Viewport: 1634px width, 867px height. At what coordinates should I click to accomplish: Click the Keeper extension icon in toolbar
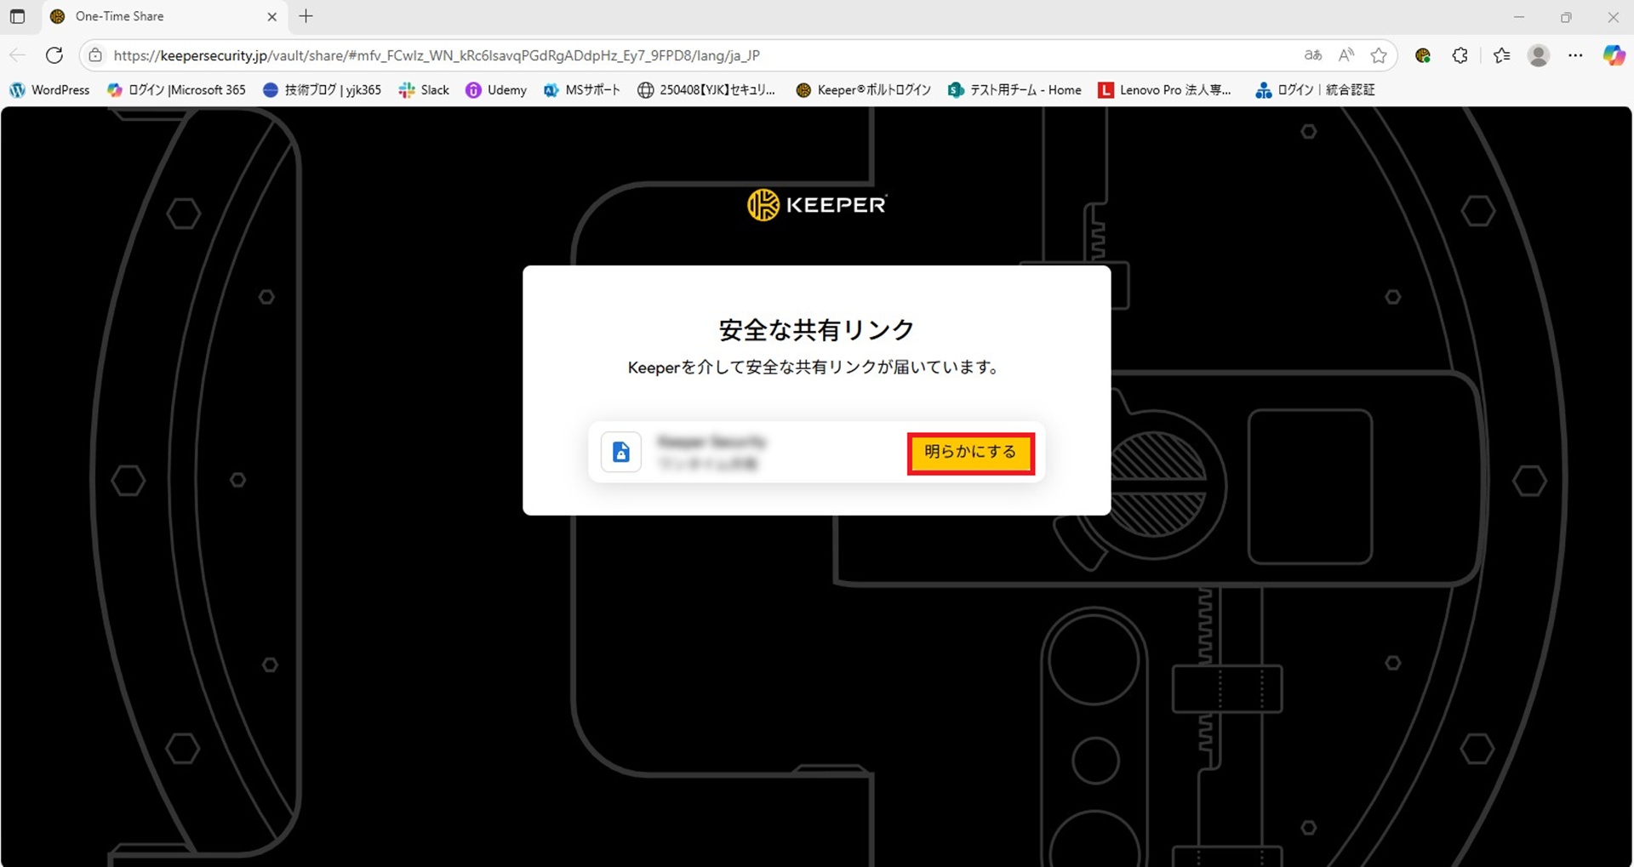coord(1422,55)
